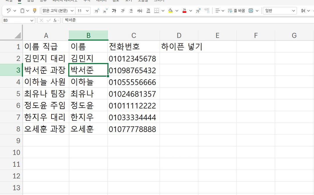The image size is (314, 195).
Task: Expand the currency format dropdown arrow
Action: (308, 11)
